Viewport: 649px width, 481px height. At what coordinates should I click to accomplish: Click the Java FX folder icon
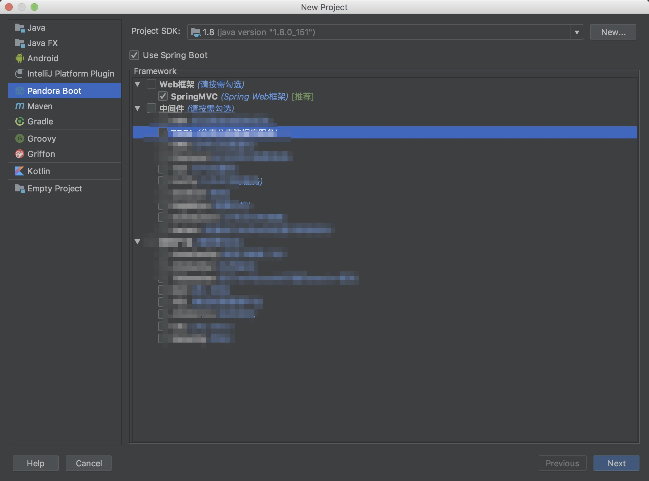[x=20, y=43]
